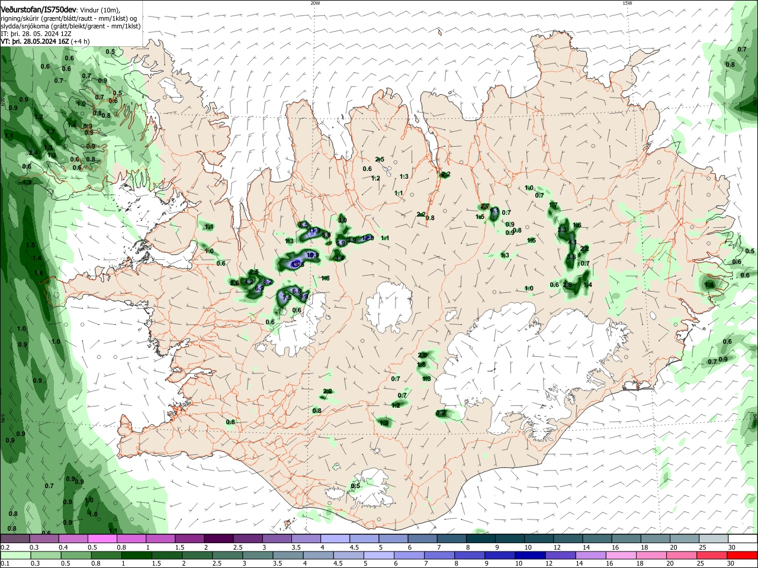Click the 6.8 precipitation value in west
Image resolution: width=758 pixels, height=568 pixels.
pyautogui.click(x=297, y=291)
